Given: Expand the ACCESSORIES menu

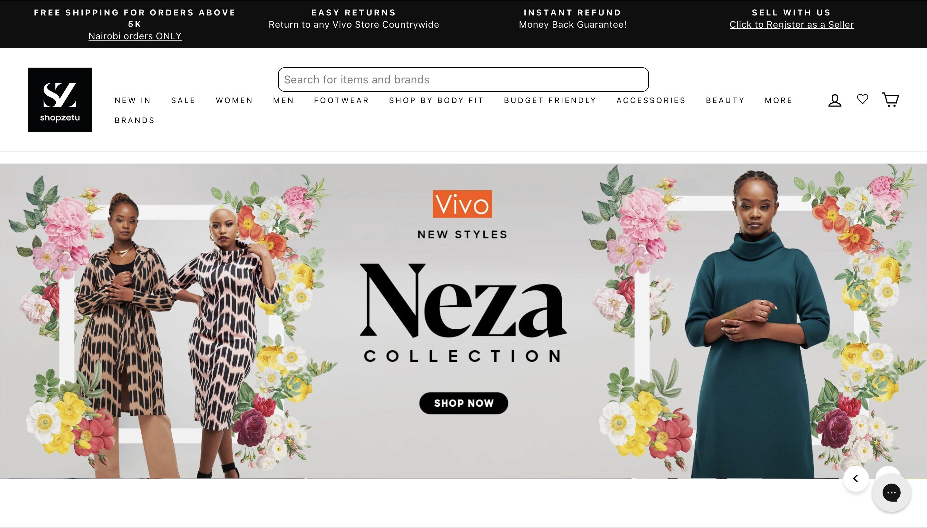Looking at the screenshot, I should [651, 100].
